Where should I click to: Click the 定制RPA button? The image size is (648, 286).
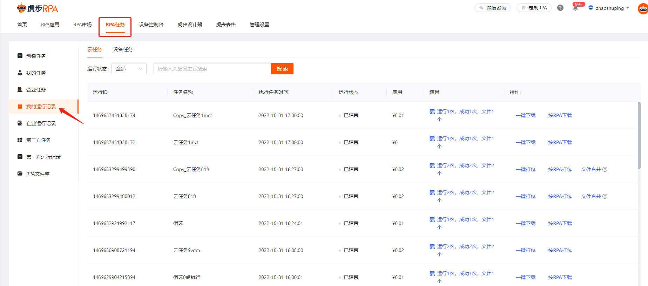(534, 8)
